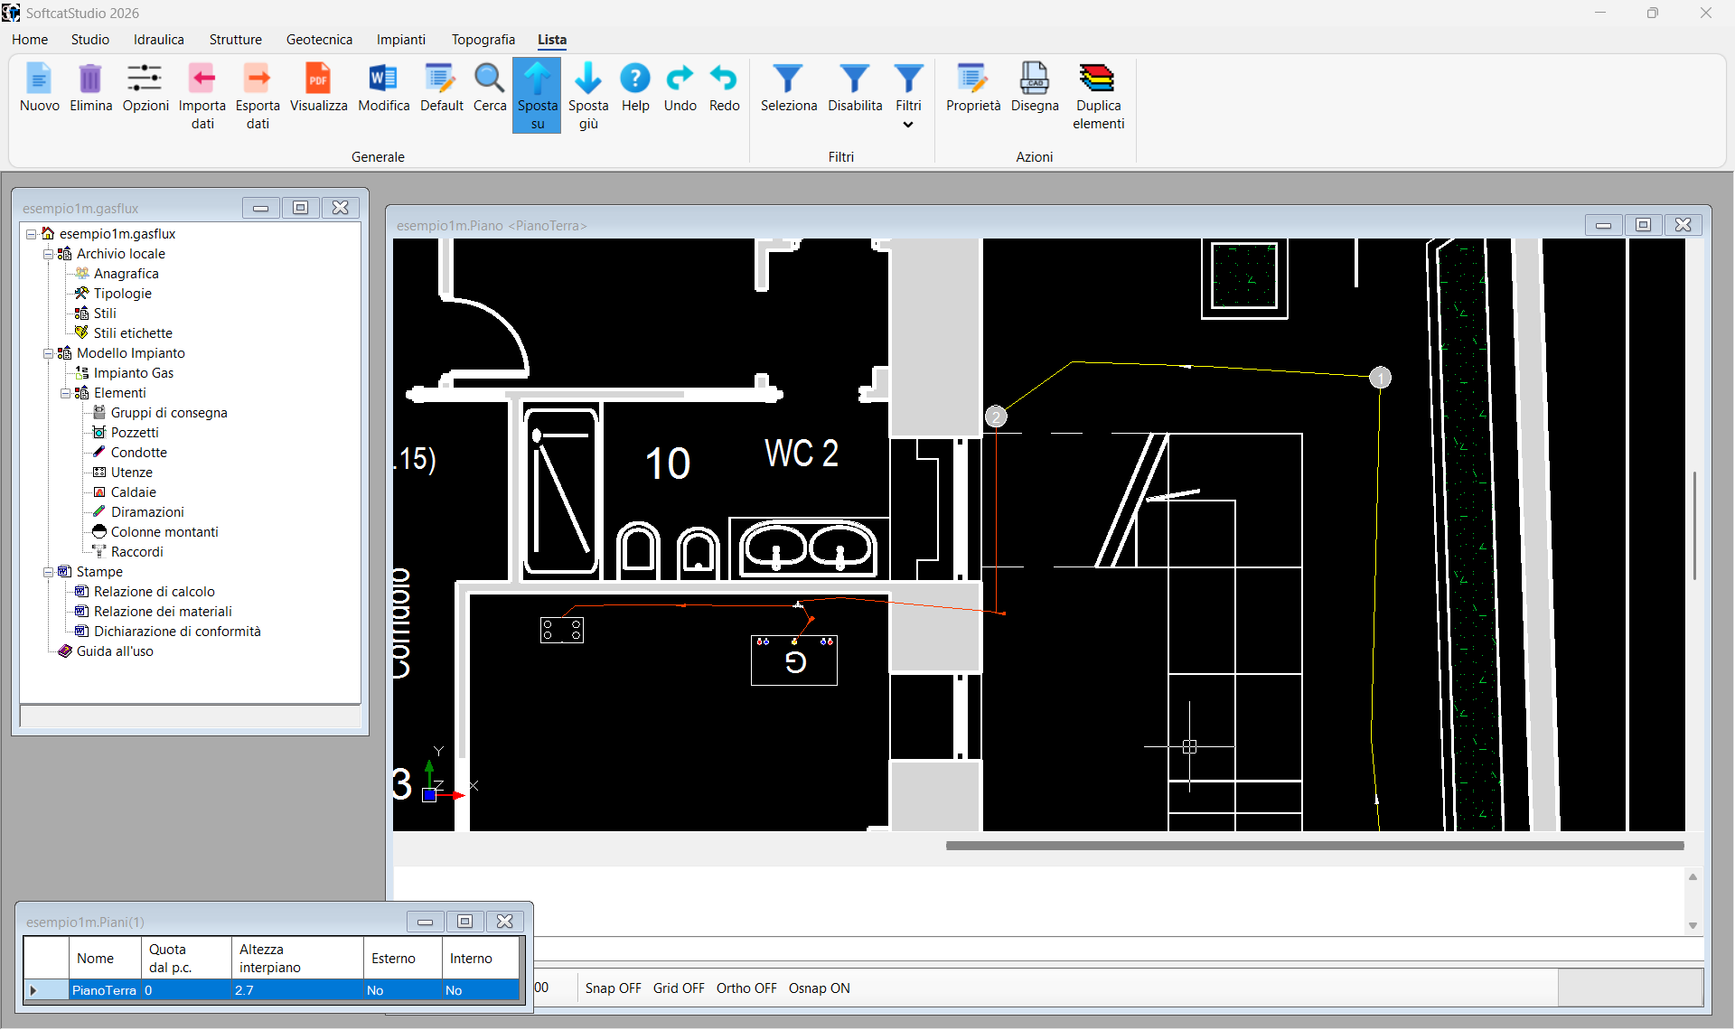This screenshot has width=1735, height=1030.
Task: Open the Strutture ribbon tab
Action: (236, 40)
